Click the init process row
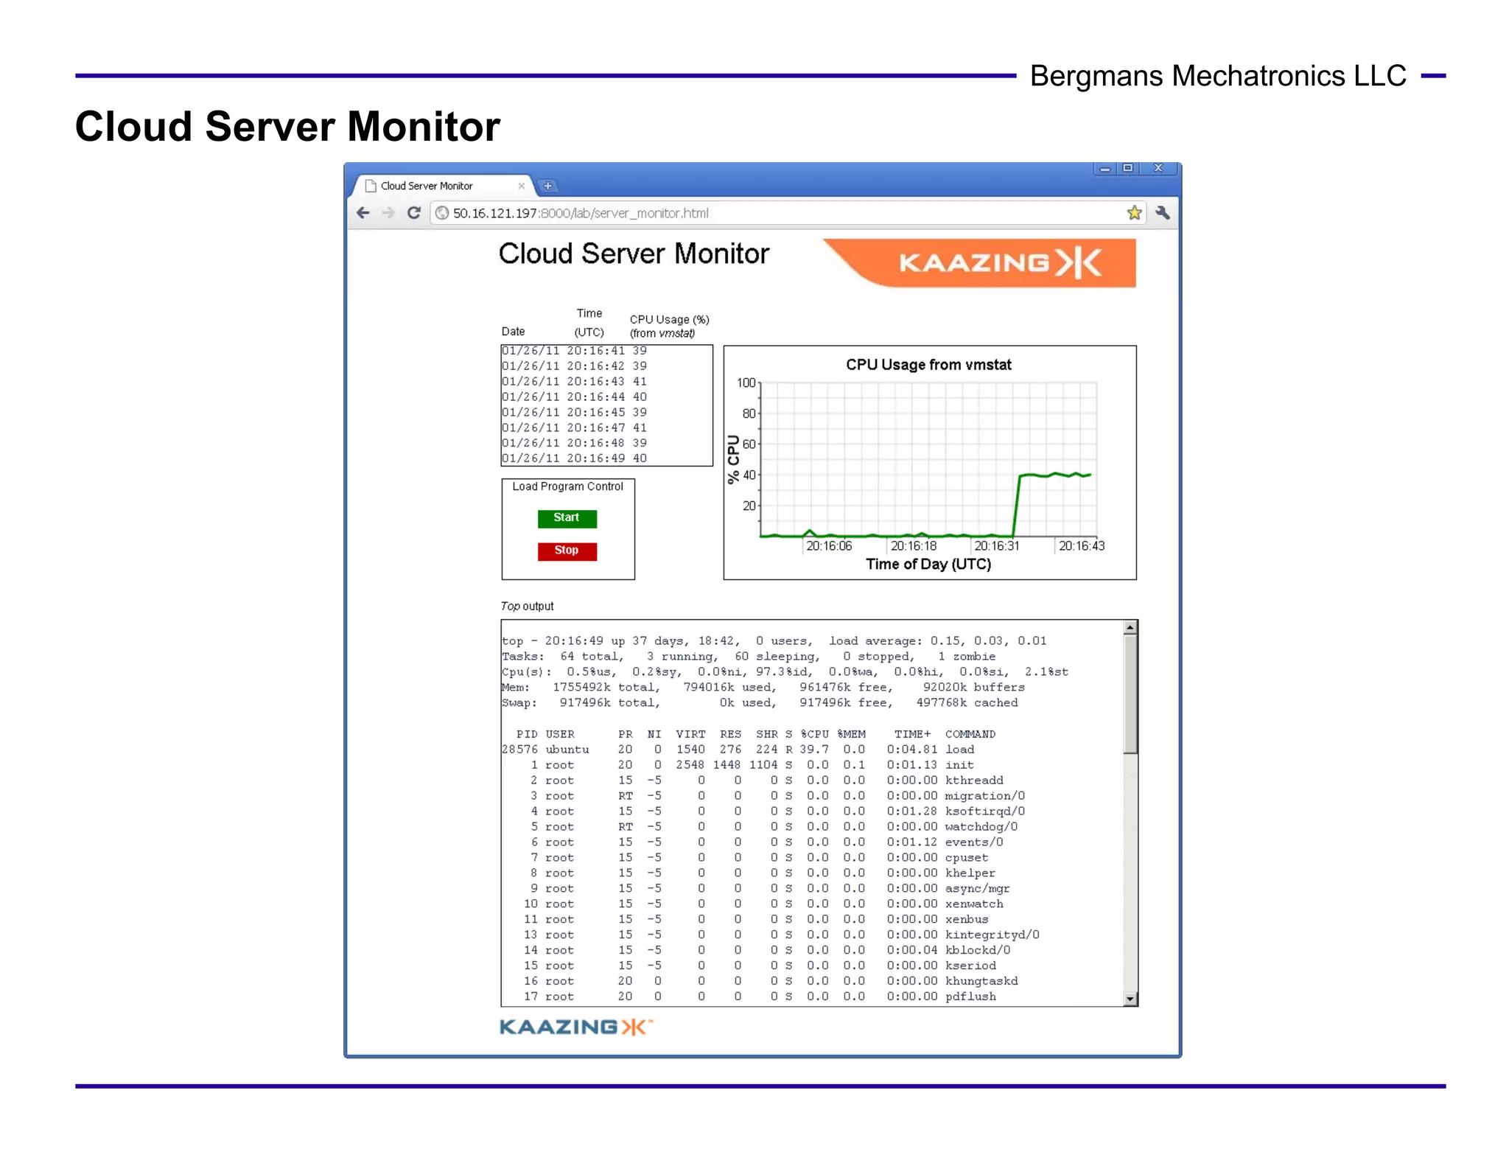 [738, 765]
